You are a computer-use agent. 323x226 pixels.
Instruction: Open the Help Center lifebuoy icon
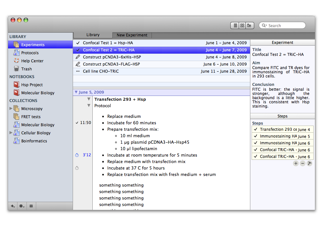coord(16,61)
